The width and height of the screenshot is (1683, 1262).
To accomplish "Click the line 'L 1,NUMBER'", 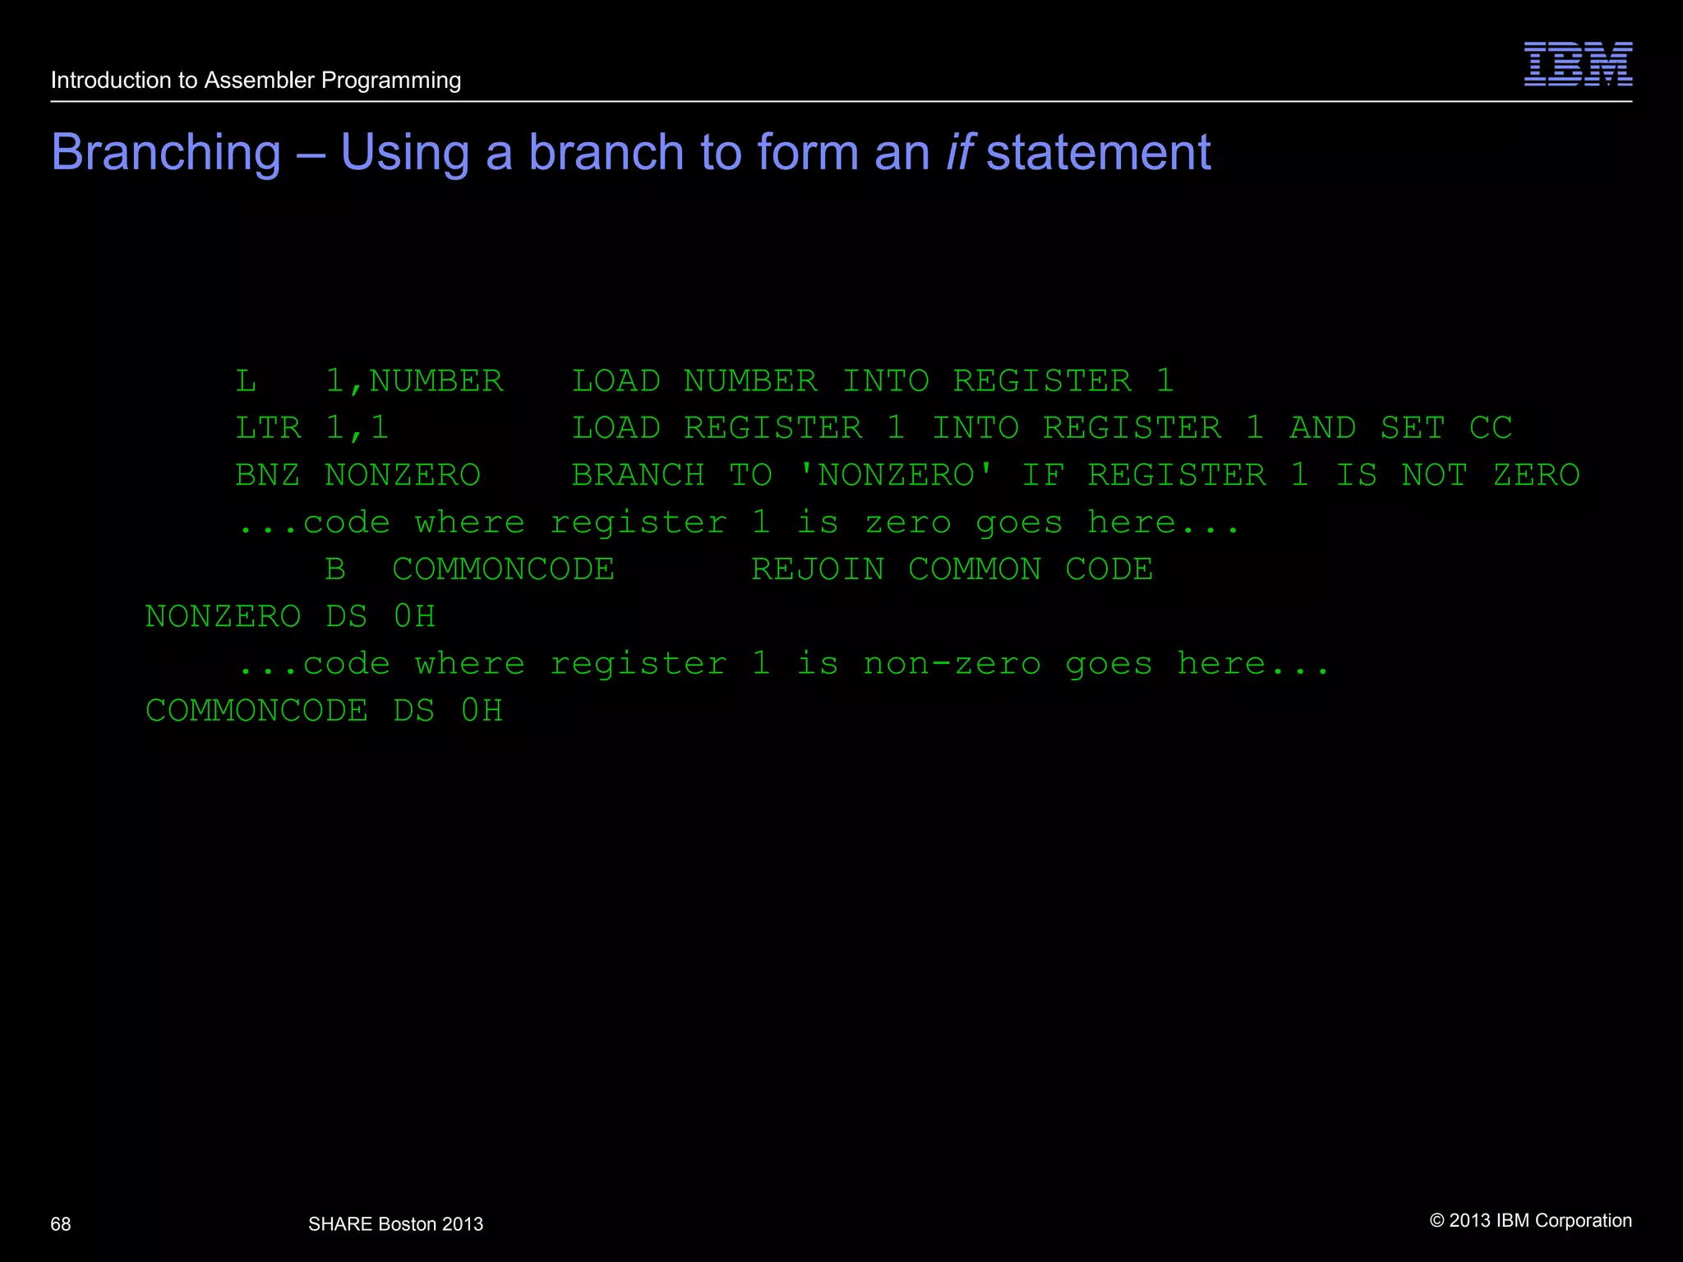I will click(369, 380).
